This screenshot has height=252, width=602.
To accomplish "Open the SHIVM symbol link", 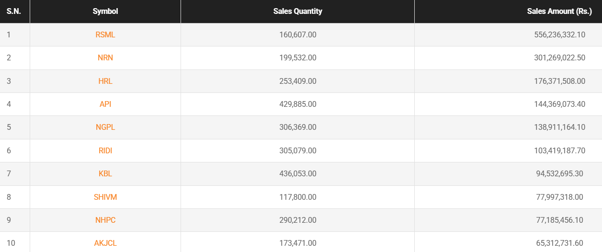I will (105, 197).
